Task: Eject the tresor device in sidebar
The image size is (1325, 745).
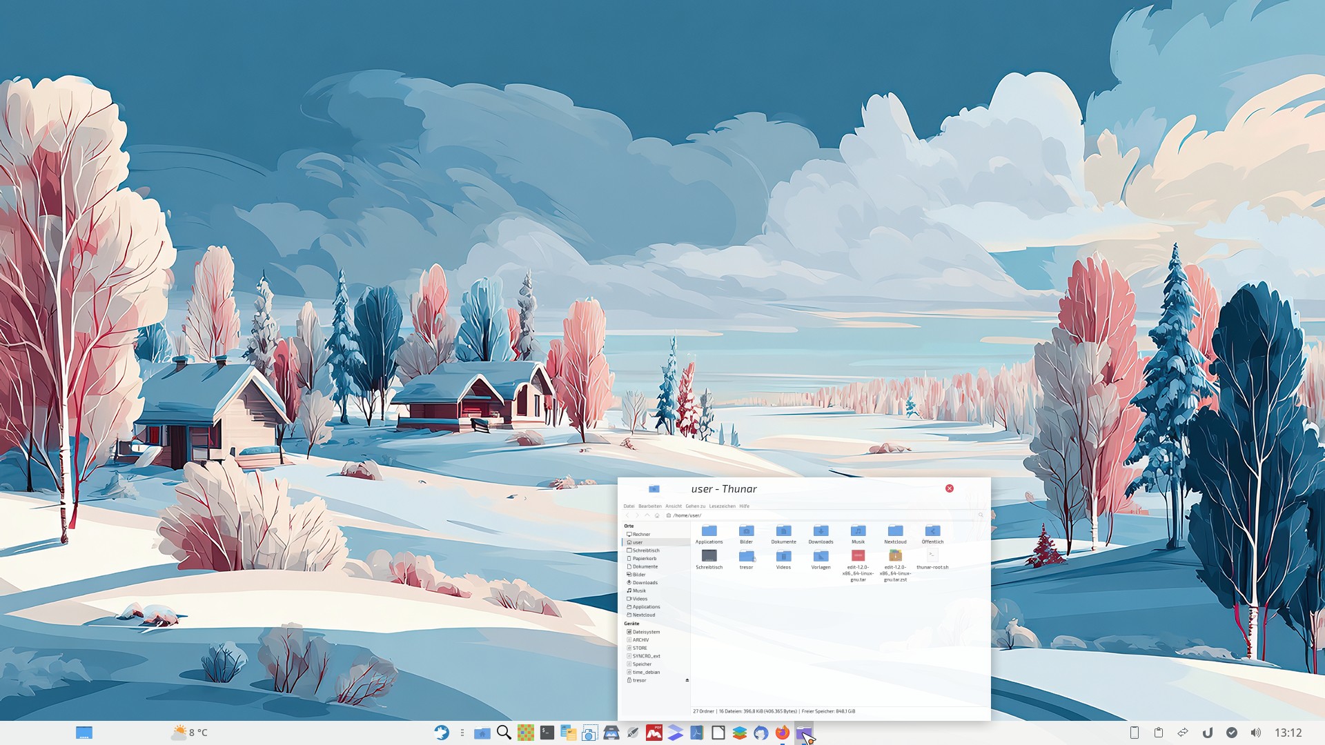Action: (x=687, y=680)
